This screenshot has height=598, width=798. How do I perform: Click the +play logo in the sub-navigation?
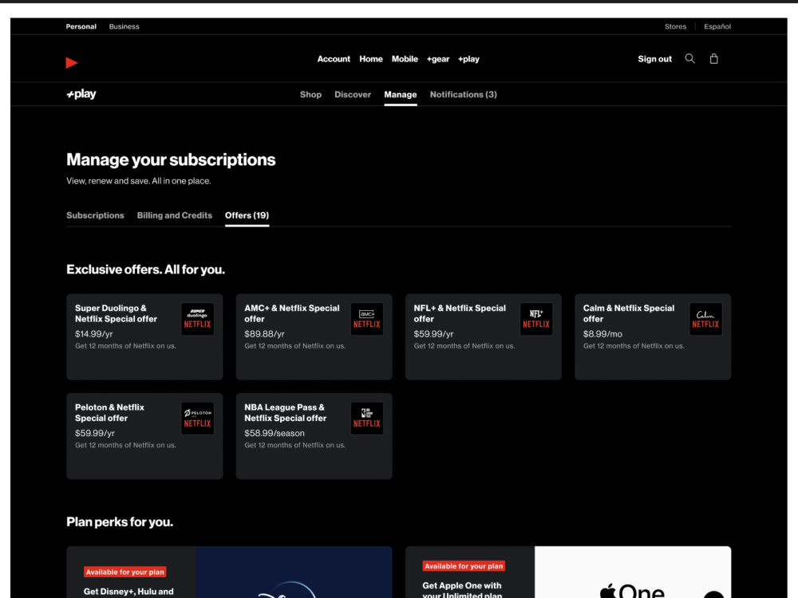coord(81,94)
